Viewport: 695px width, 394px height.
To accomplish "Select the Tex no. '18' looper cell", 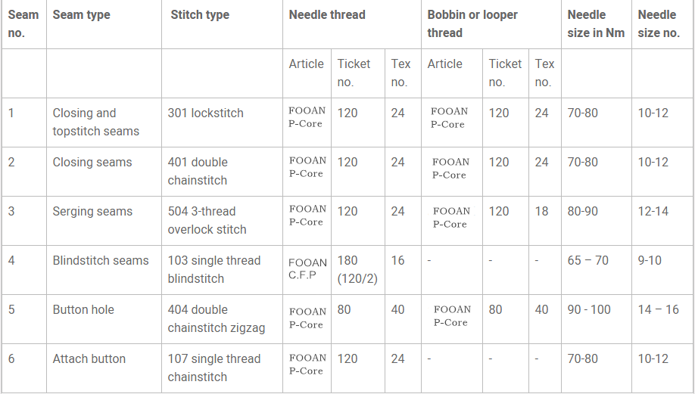I will 545,221.
